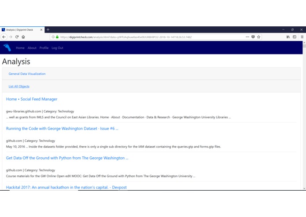Screen dimensions: 306x217
Task: Go to the browser home page
Action: (23, 37)
